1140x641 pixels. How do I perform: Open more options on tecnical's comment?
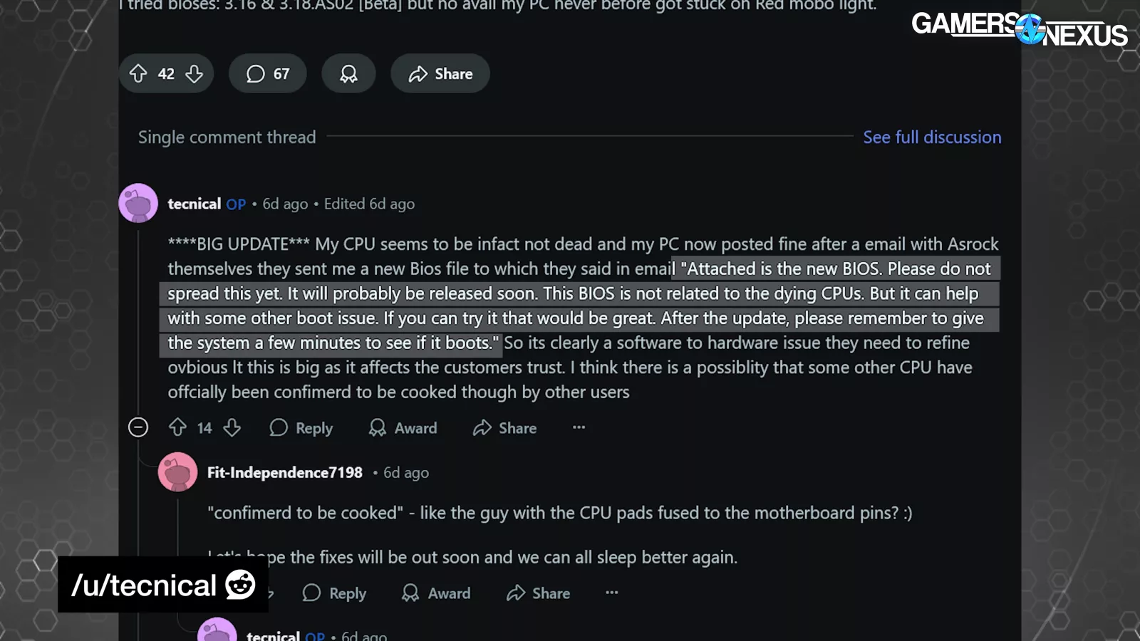tap(579, 427)
